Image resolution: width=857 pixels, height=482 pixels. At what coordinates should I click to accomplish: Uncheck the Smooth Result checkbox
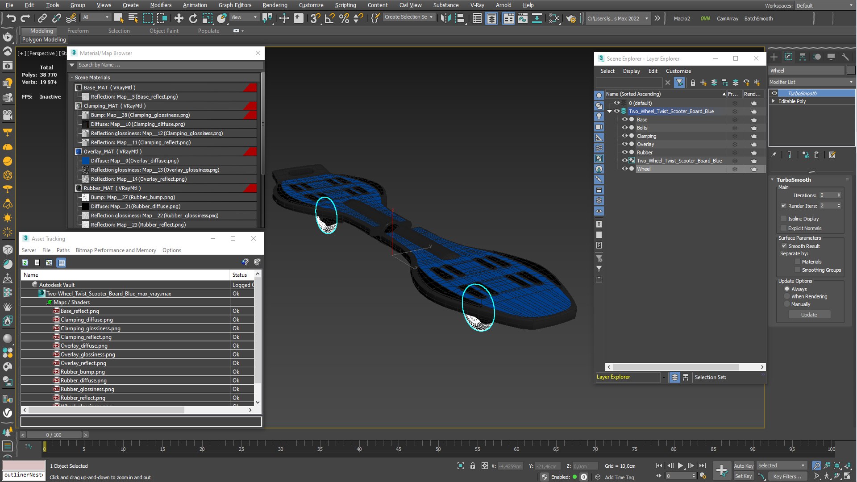(x=784, y=246)
